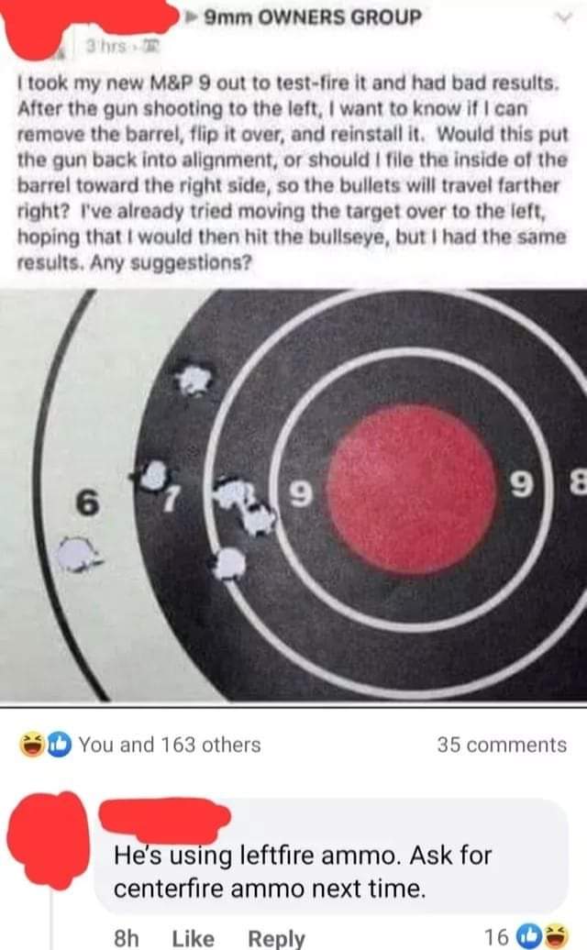Open the 35 comments list
Image resolution: width=587 pixels, height=950 pixels.
(x=502, y=744)
